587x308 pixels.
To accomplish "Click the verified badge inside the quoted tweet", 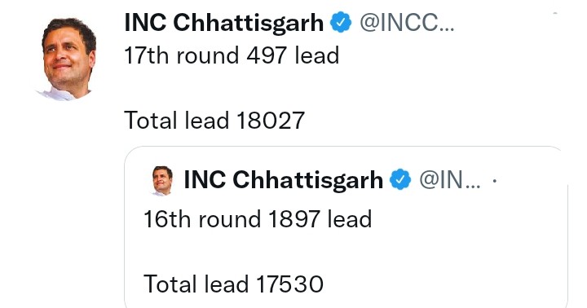I will [400, 179].
